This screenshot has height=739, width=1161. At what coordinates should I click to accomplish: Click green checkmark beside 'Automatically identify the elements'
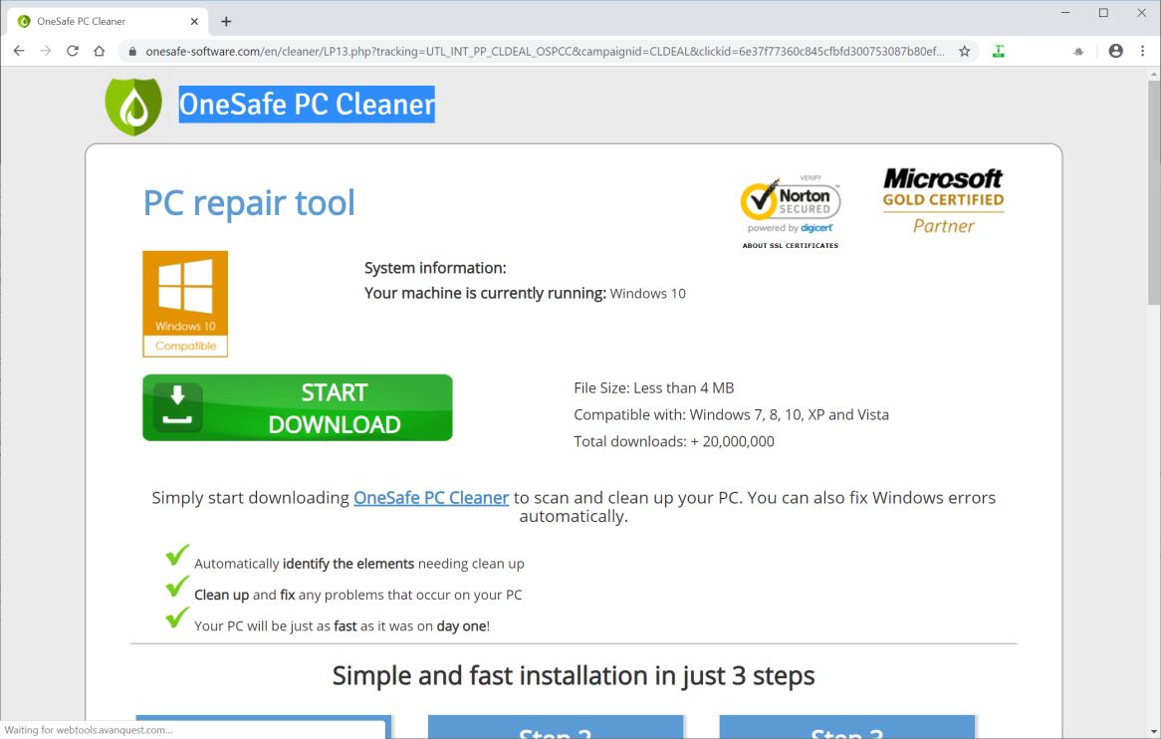click(x=177, y=555)
